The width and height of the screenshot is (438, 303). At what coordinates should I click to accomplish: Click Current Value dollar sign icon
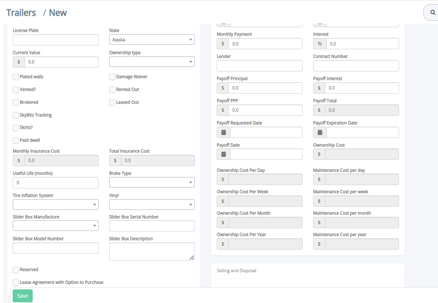tap(19, 62)
